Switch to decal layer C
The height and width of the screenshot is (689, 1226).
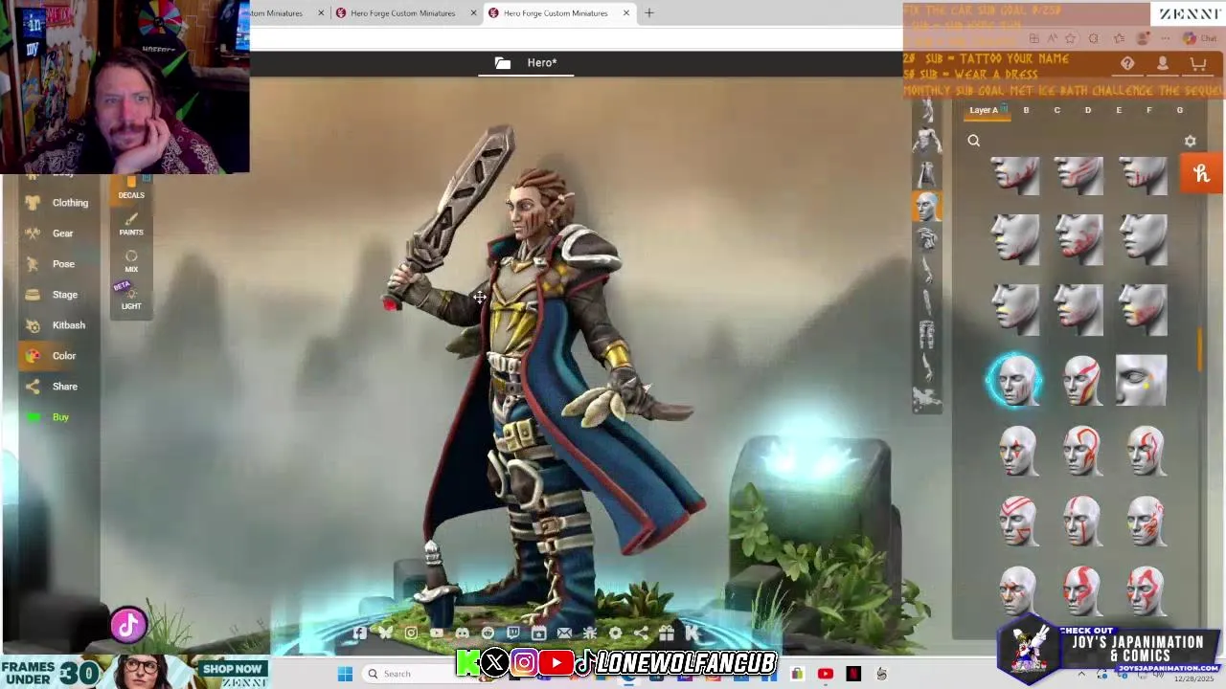1056,110
